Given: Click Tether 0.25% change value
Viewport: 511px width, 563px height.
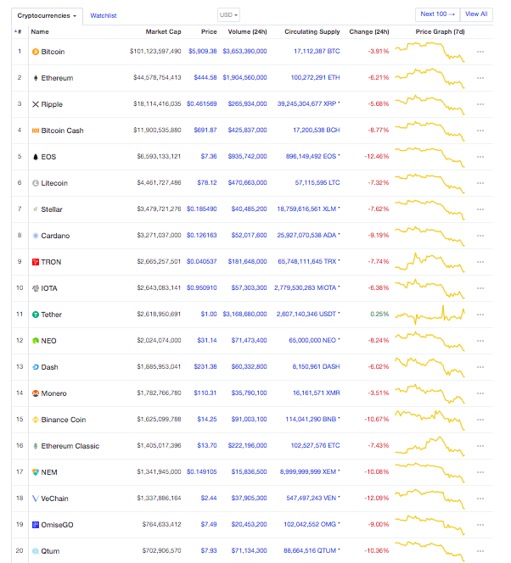Looking at the screenshot, I should 379,314.
